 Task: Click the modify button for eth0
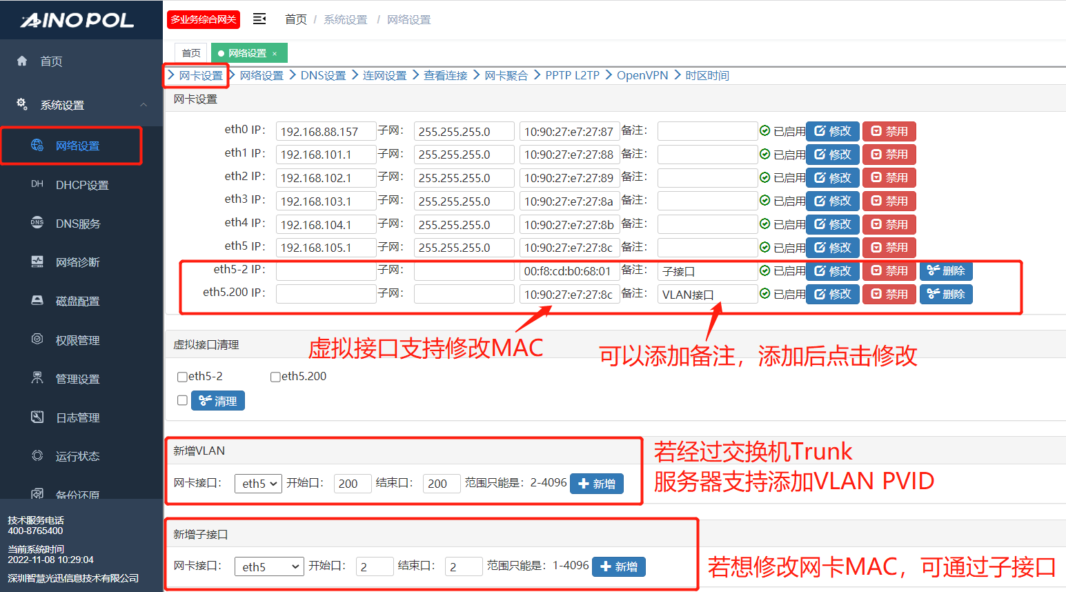click(x=832, y=131)
